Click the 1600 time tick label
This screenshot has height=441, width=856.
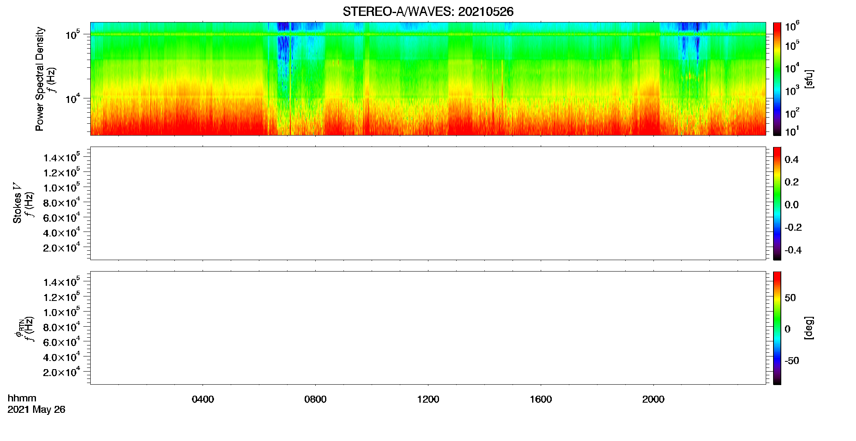point(541,399)
